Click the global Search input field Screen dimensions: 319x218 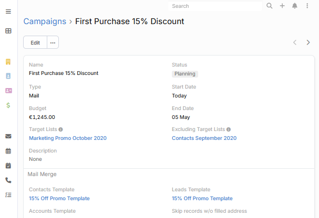coord(215,6)
